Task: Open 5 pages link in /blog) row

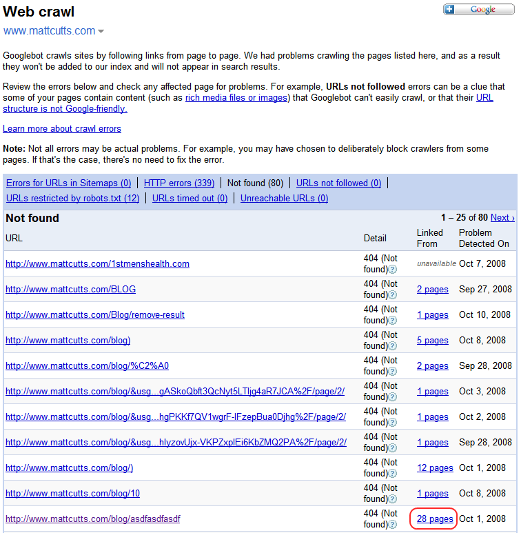Action: point(433,340)
